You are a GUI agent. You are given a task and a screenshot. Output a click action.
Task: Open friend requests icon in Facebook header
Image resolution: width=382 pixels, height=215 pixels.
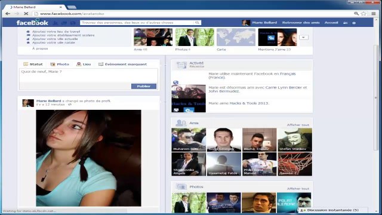click(x=56, y=23)
